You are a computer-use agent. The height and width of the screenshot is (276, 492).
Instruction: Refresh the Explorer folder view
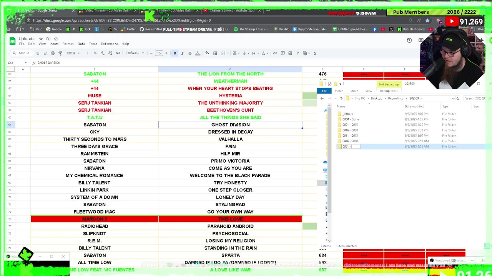[x=458, y=99]
